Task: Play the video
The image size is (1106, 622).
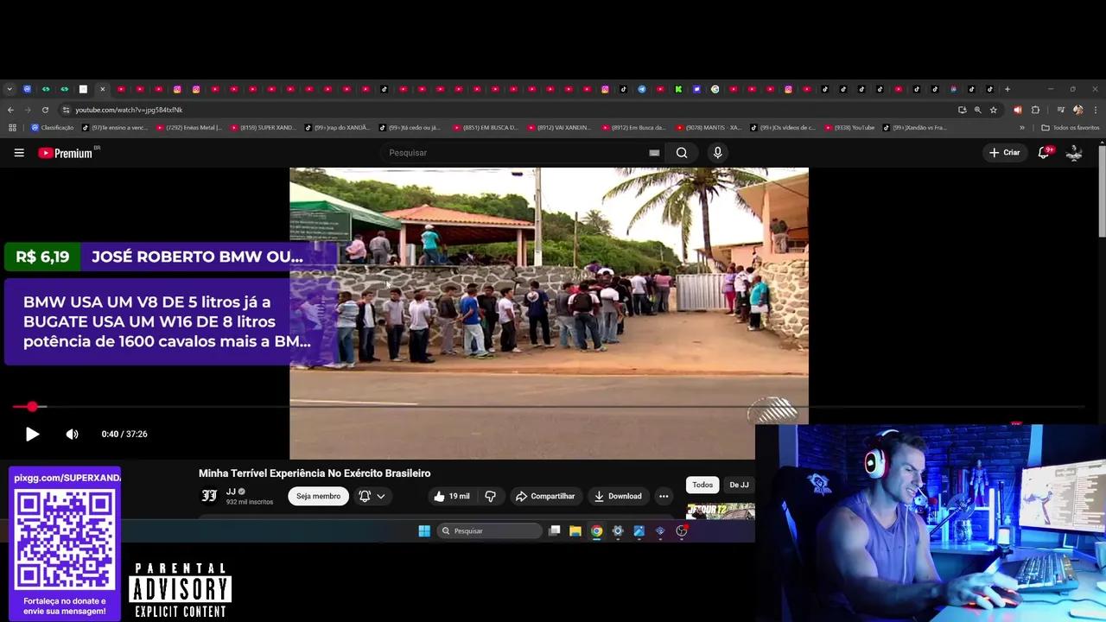Action: (x=32, y=435)
